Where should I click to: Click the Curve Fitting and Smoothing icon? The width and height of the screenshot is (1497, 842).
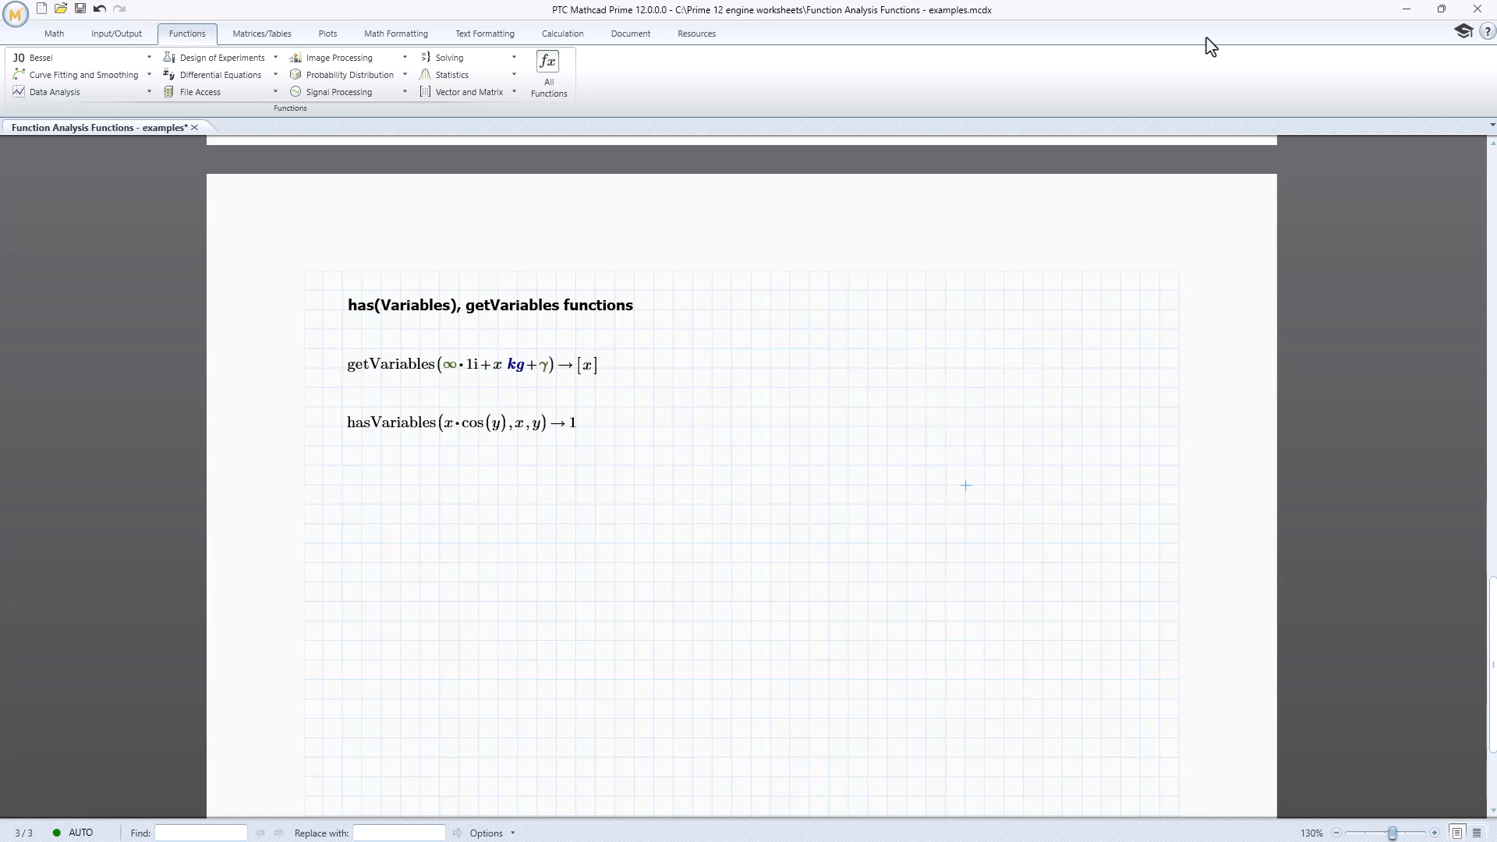coord(19,75)
